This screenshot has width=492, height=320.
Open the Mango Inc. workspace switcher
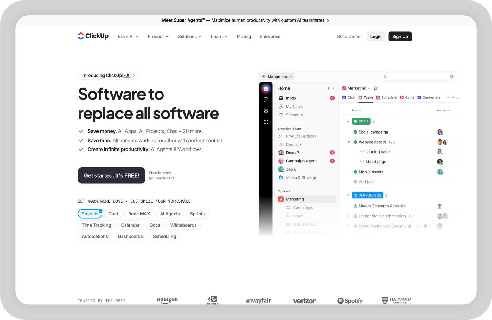tap(277, 77)
